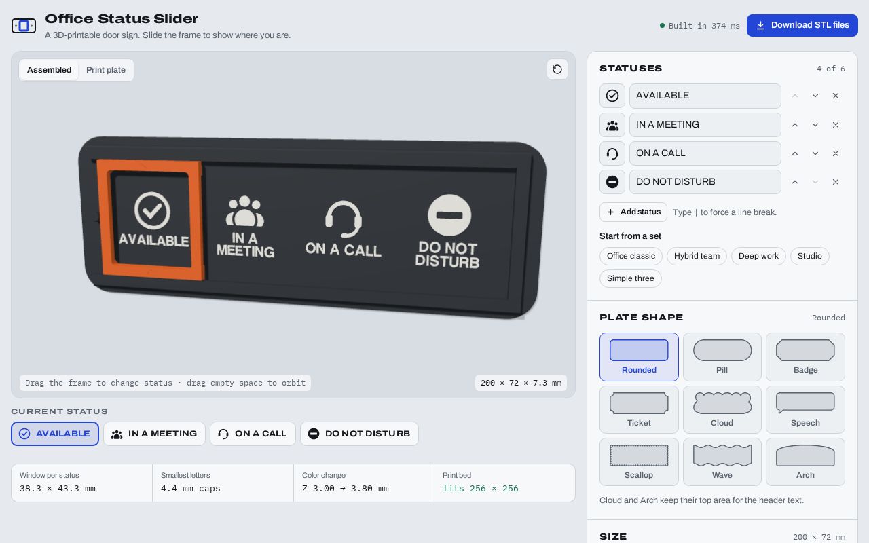Choose the Arch plate shape
This screenshot has width=869, height=543.
805,462
